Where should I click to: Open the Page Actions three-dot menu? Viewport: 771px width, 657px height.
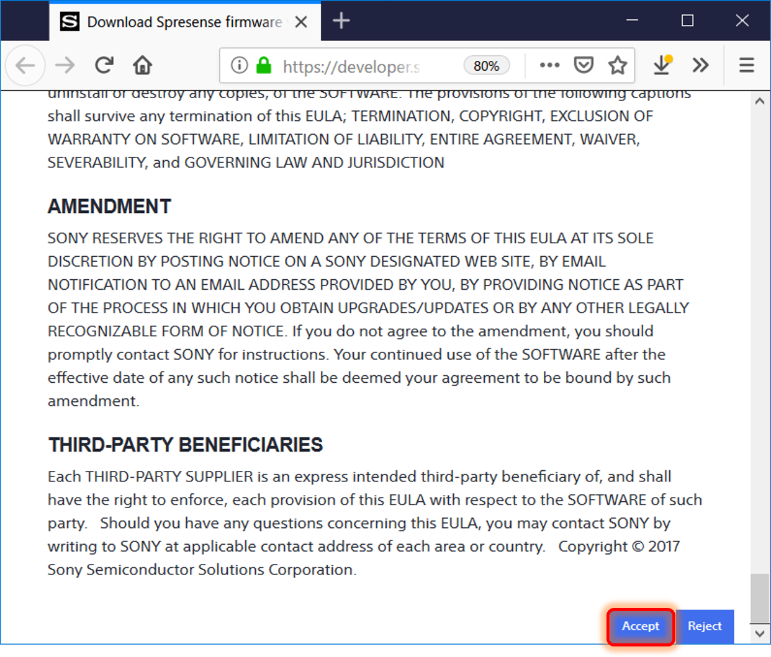coord(549,65)
